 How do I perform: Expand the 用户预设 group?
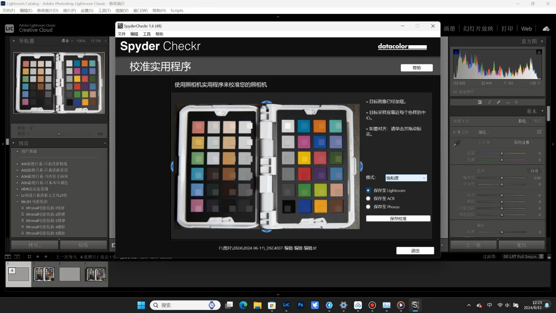click(17, 151)
